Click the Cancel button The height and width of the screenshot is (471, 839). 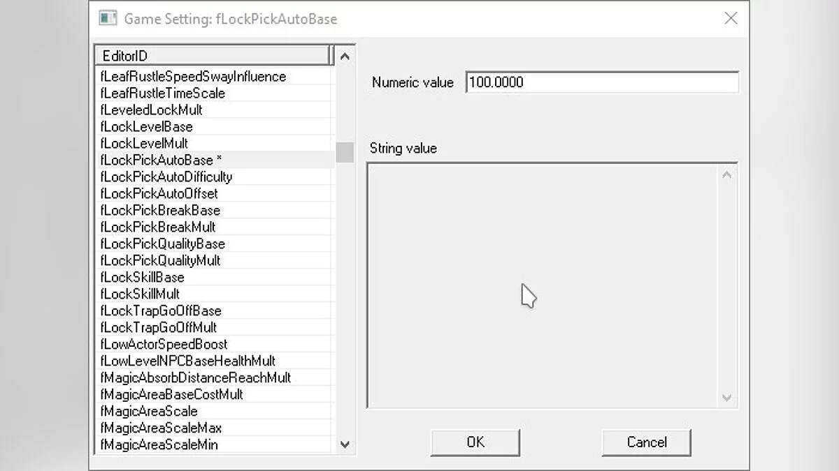click(x=647, y=442)
